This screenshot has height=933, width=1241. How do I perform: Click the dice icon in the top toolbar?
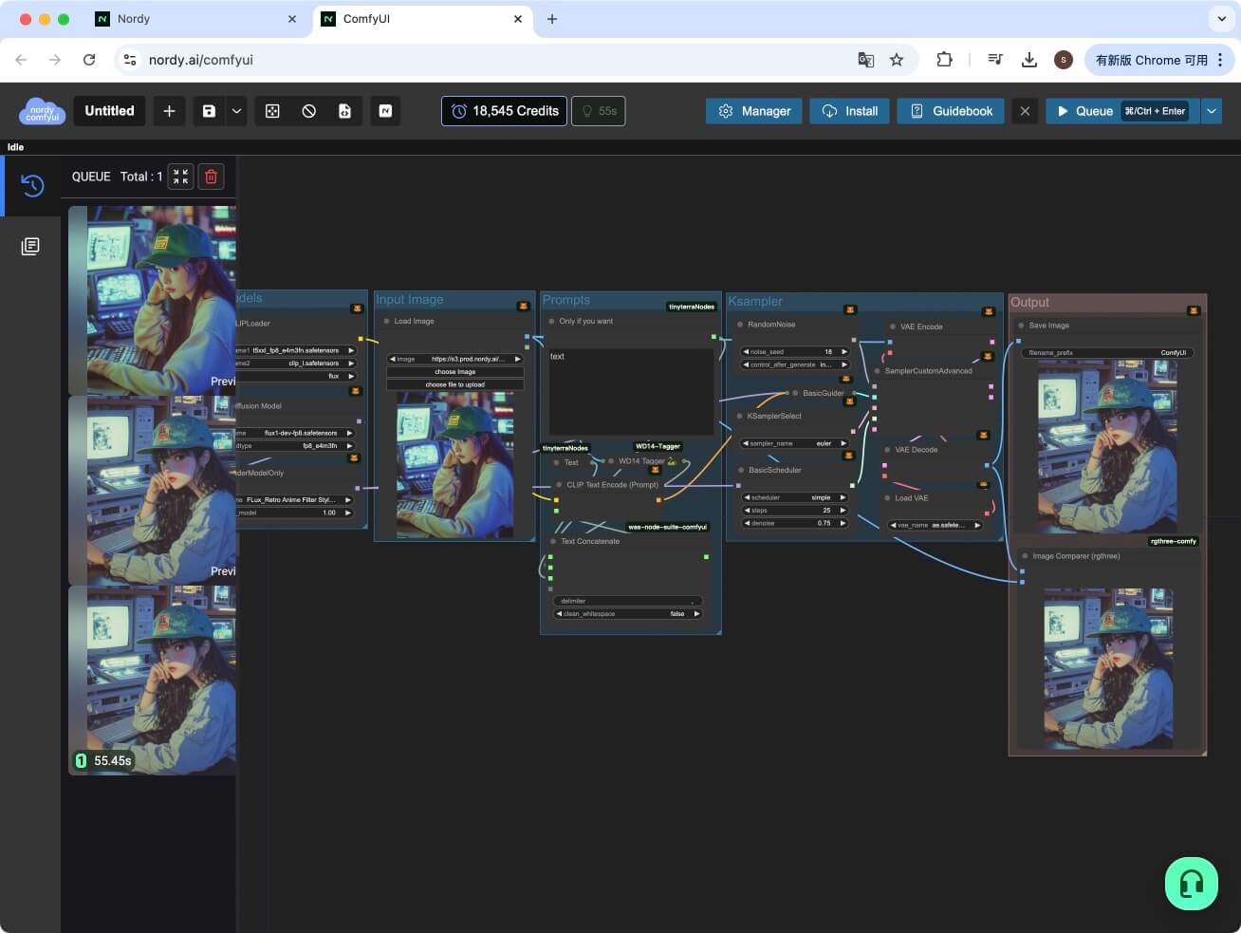272,111
